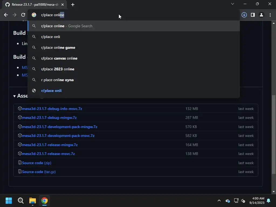Download Source code (tar.gz)
The height and width of the screenshot is (207, 276).
tap(39, 172)
